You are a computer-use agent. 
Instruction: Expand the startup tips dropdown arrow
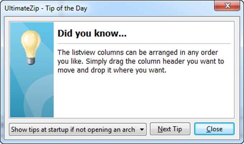click(x=142, y=130)
